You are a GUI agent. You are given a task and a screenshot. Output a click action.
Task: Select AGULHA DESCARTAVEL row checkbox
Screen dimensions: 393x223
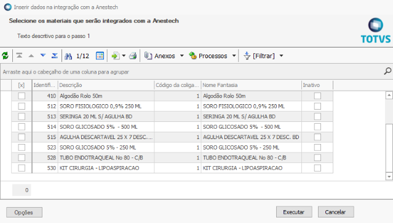[x=22, y=137]
